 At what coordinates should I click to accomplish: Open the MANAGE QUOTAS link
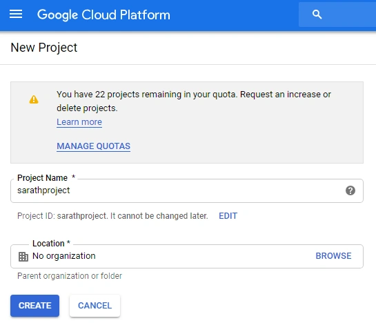(94, 146)
